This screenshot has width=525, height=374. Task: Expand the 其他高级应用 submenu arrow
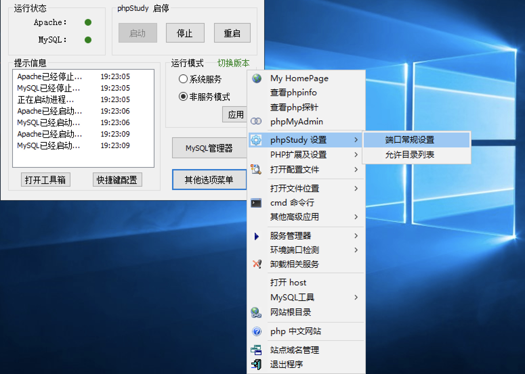click(x=356, y=217)
